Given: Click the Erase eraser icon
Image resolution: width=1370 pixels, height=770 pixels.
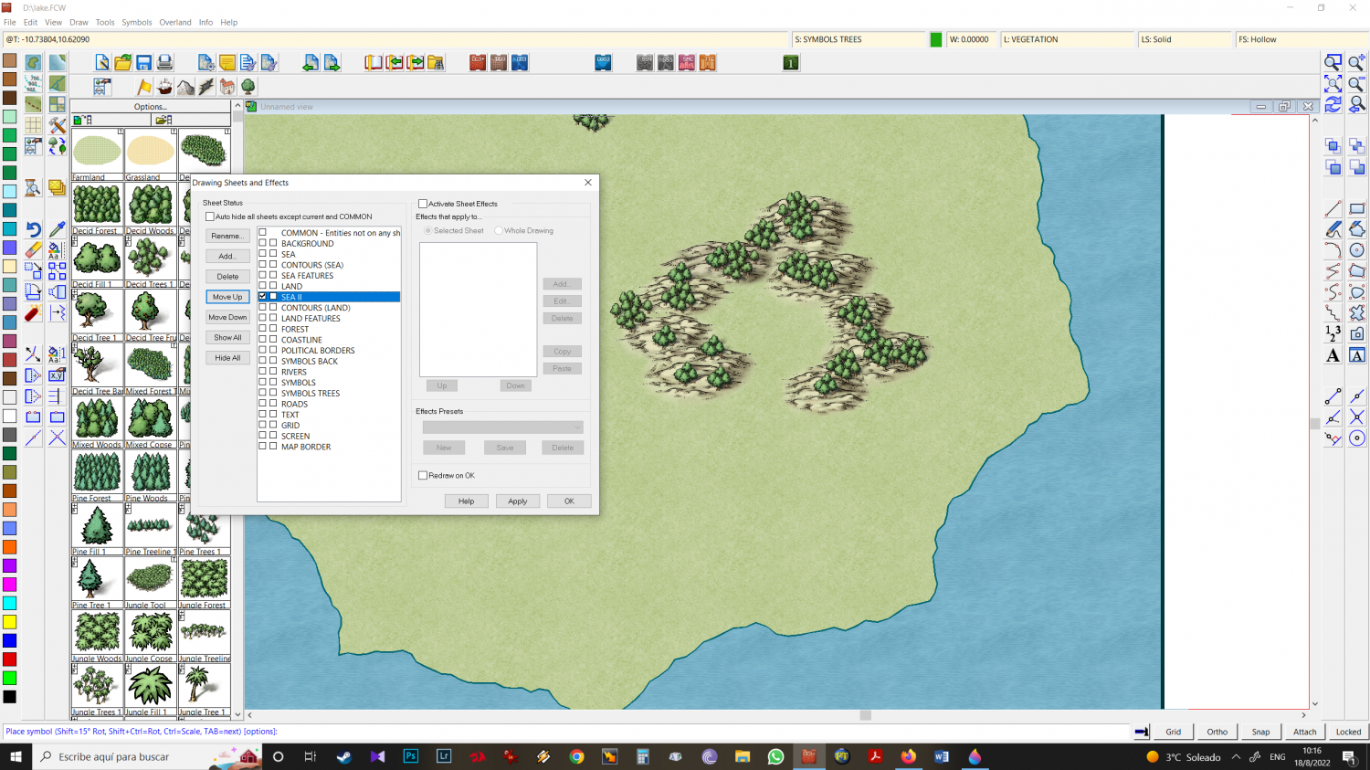Looking at the screenshot, I should point(33,249).
